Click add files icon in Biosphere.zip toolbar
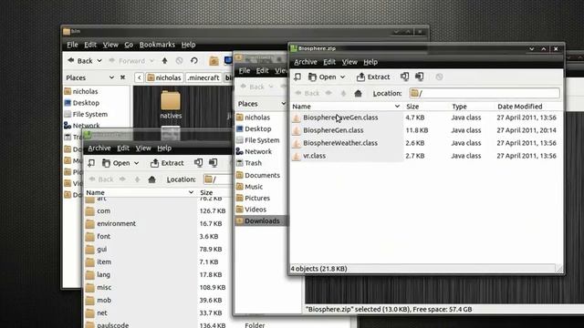 (x=404, y=77)
